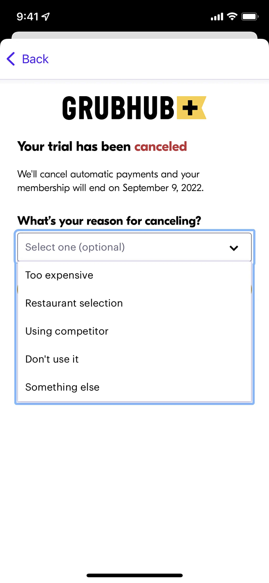The width and height of the screenshot is (269, 583).
Task: Tap the back chevron arrow icon
Action: 11,59
